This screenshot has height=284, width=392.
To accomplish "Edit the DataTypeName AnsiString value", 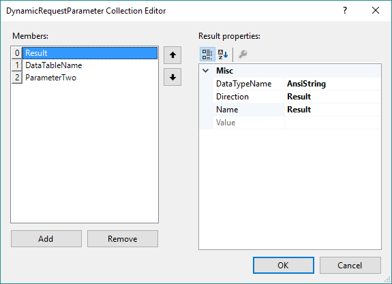I will pos(333,84).
